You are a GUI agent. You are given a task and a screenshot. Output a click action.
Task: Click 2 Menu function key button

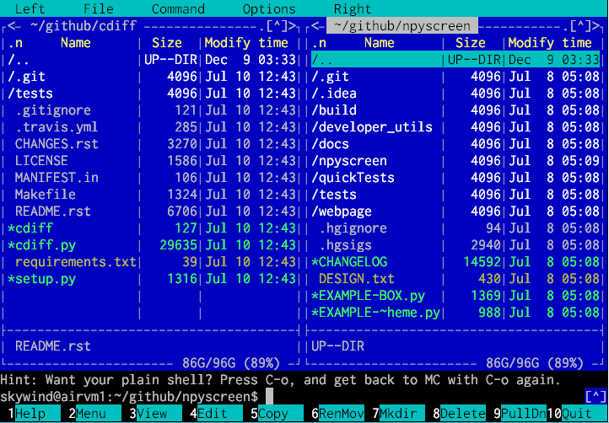[91, 414]
